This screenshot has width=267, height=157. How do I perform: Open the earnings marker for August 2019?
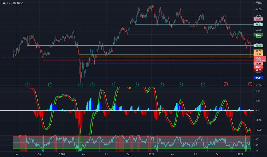click(x=28, y=84)
